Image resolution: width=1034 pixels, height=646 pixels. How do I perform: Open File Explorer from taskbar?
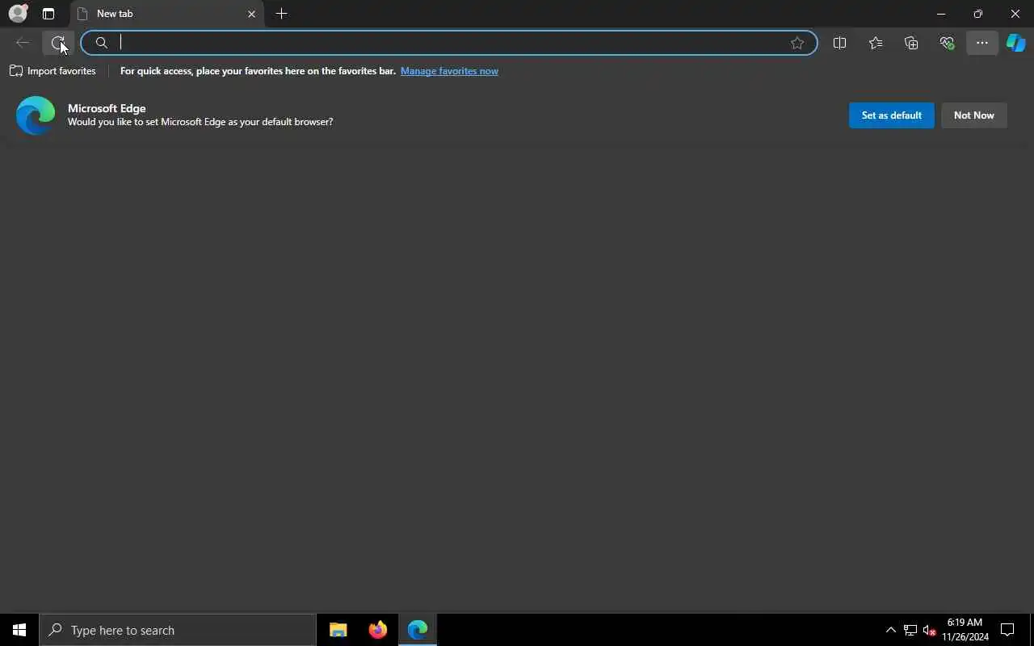(x=338, y=630)
